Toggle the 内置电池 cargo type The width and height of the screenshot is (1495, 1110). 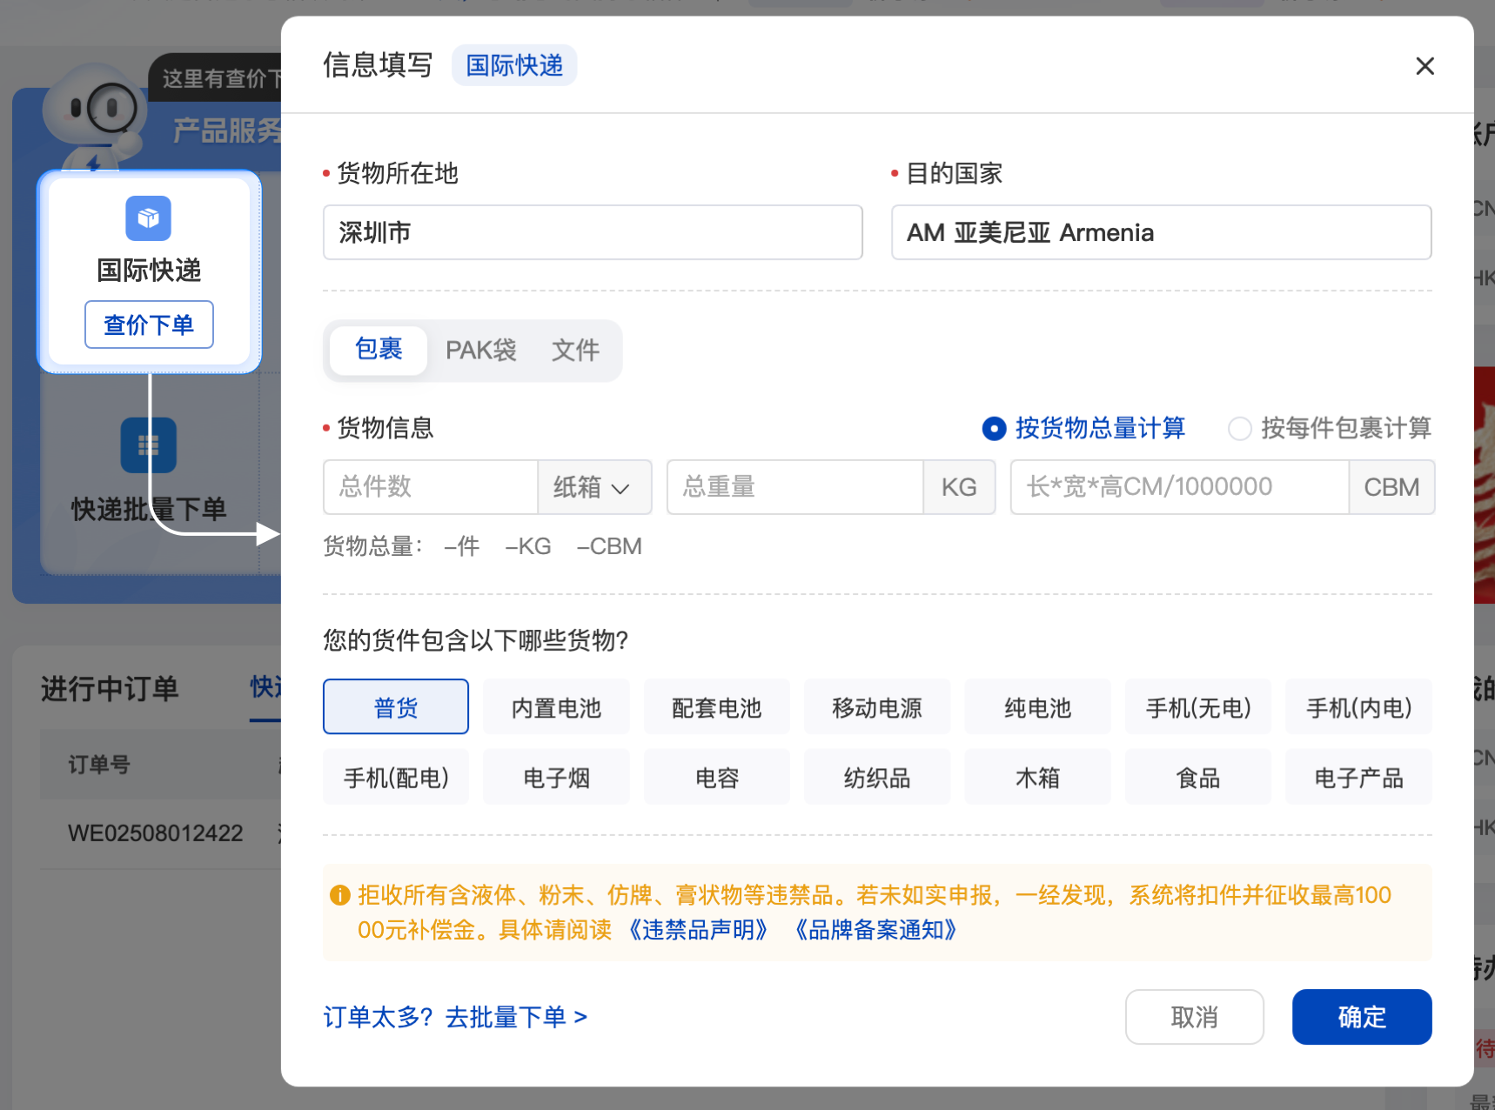556,707
